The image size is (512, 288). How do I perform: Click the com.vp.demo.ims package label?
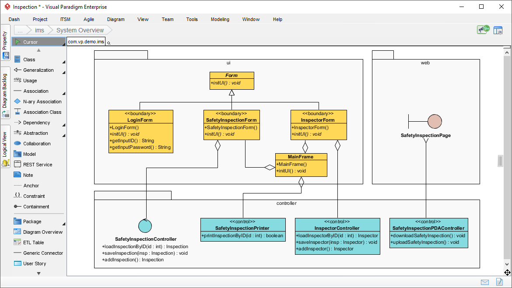[86, 42]
